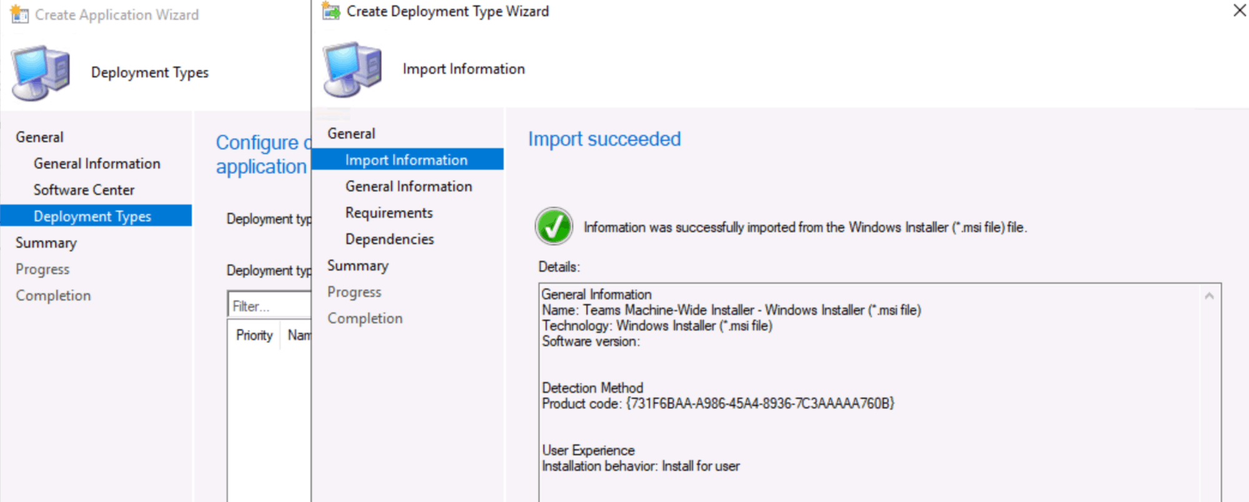
Task: Select Summary step in Deployment Type Wizard
Action: point(358,266)
